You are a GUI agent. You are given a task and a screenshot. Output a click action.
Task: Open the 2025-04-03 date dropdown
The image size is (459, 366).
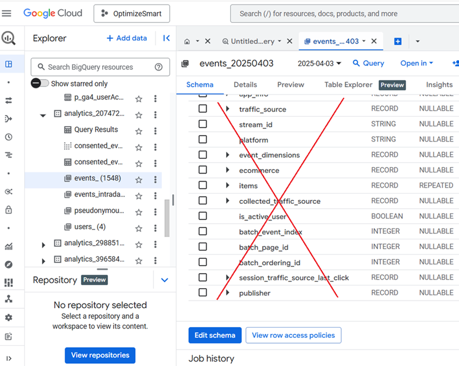[x=319, y=64]
